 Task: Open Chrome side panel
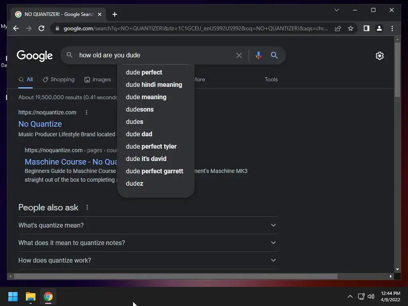[x=367, y=28]
